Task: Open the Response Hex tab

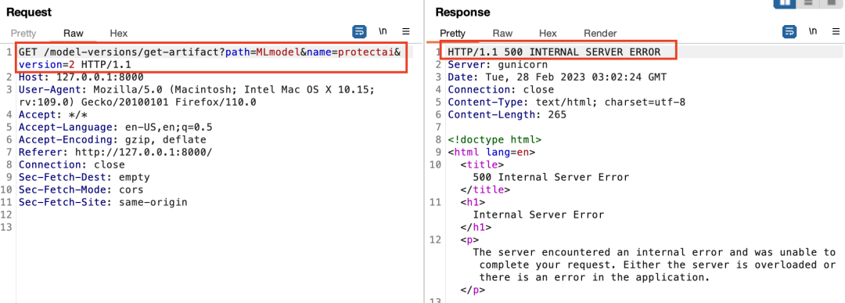Action: [x=548, y=34]
